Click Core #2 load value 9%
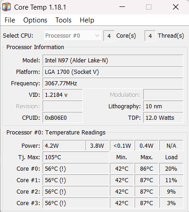Viewport: 189px width, 212px height. (x=171, y=192)
